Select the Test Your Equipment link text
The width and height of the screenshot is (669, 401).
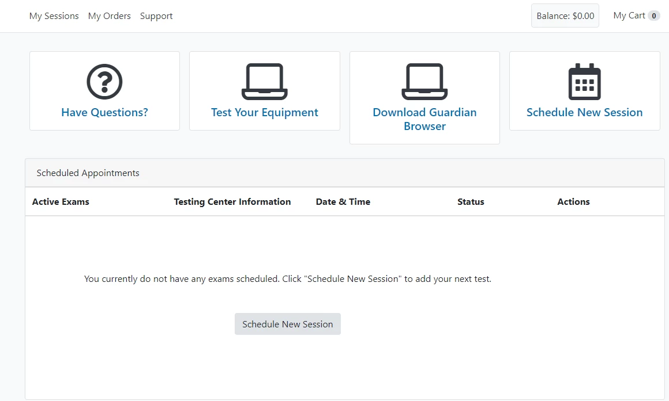[x=265, y=113]
